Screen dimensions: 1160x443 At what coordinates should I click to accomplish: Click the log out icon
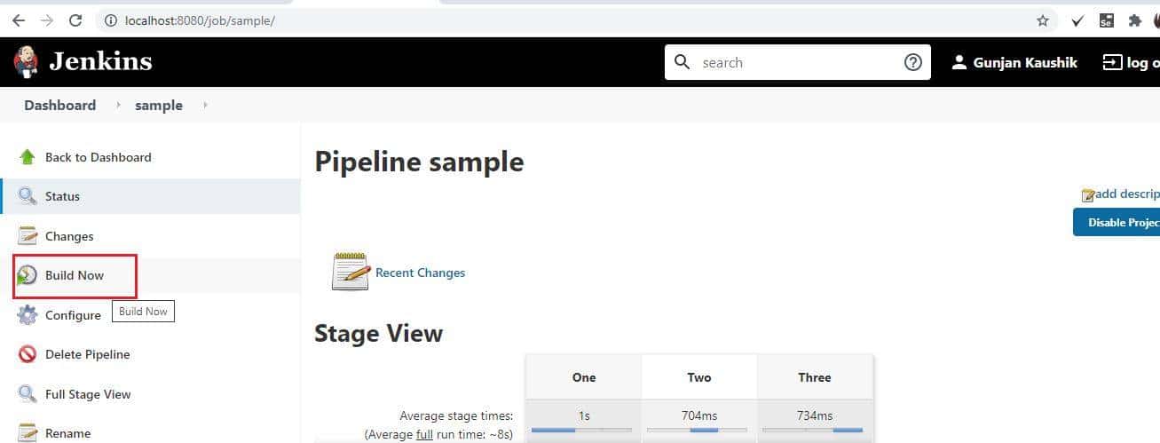click(x=1112, y=62)
